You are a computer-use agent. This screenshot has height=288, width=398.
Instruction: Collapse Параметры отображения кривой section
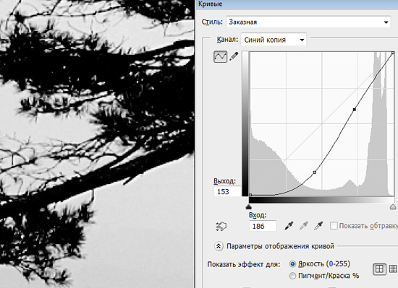coord(219,246)
